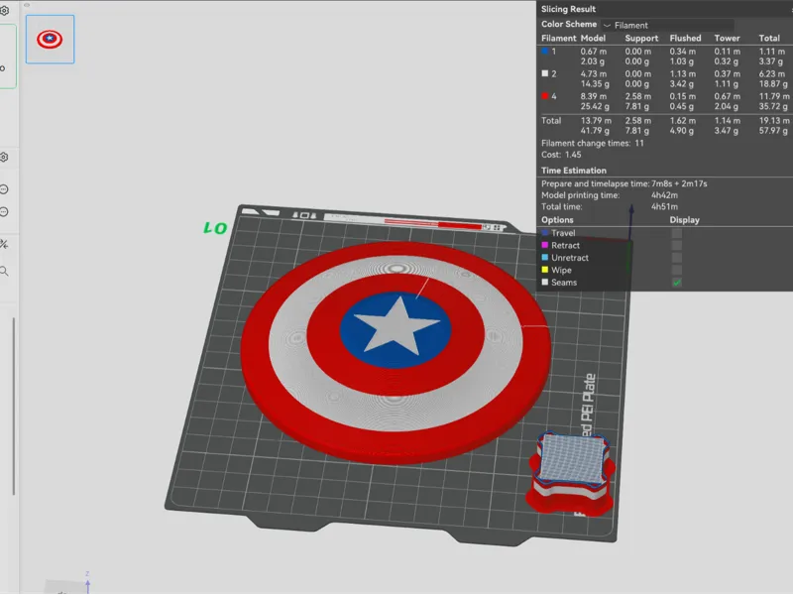Click the Seams option label

click(x=564, y=283)
